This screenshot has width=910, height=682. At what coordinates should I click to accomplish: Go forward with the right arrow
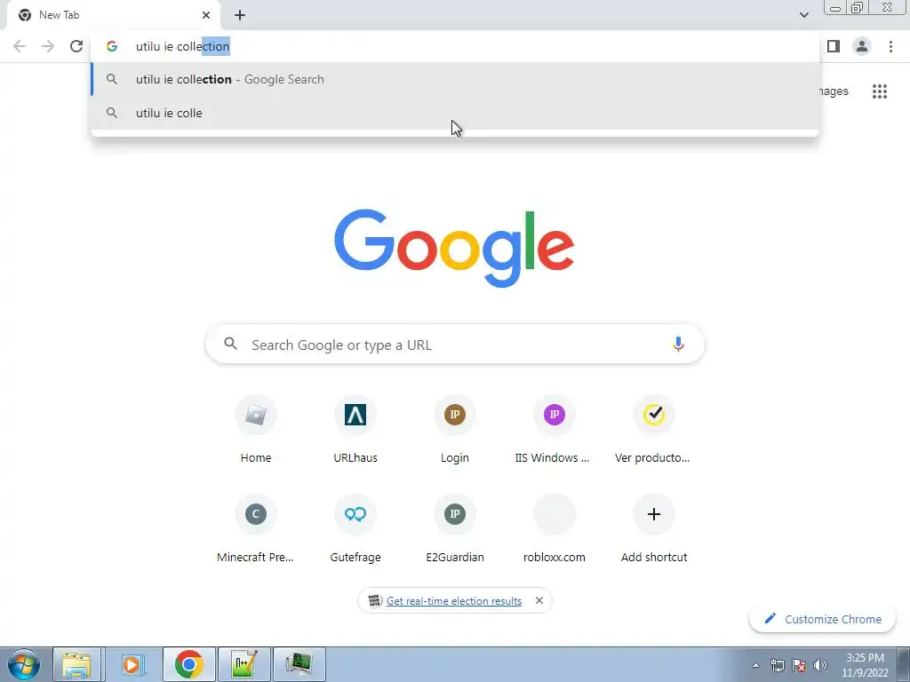pyautogui.click(x=48, y=46)
